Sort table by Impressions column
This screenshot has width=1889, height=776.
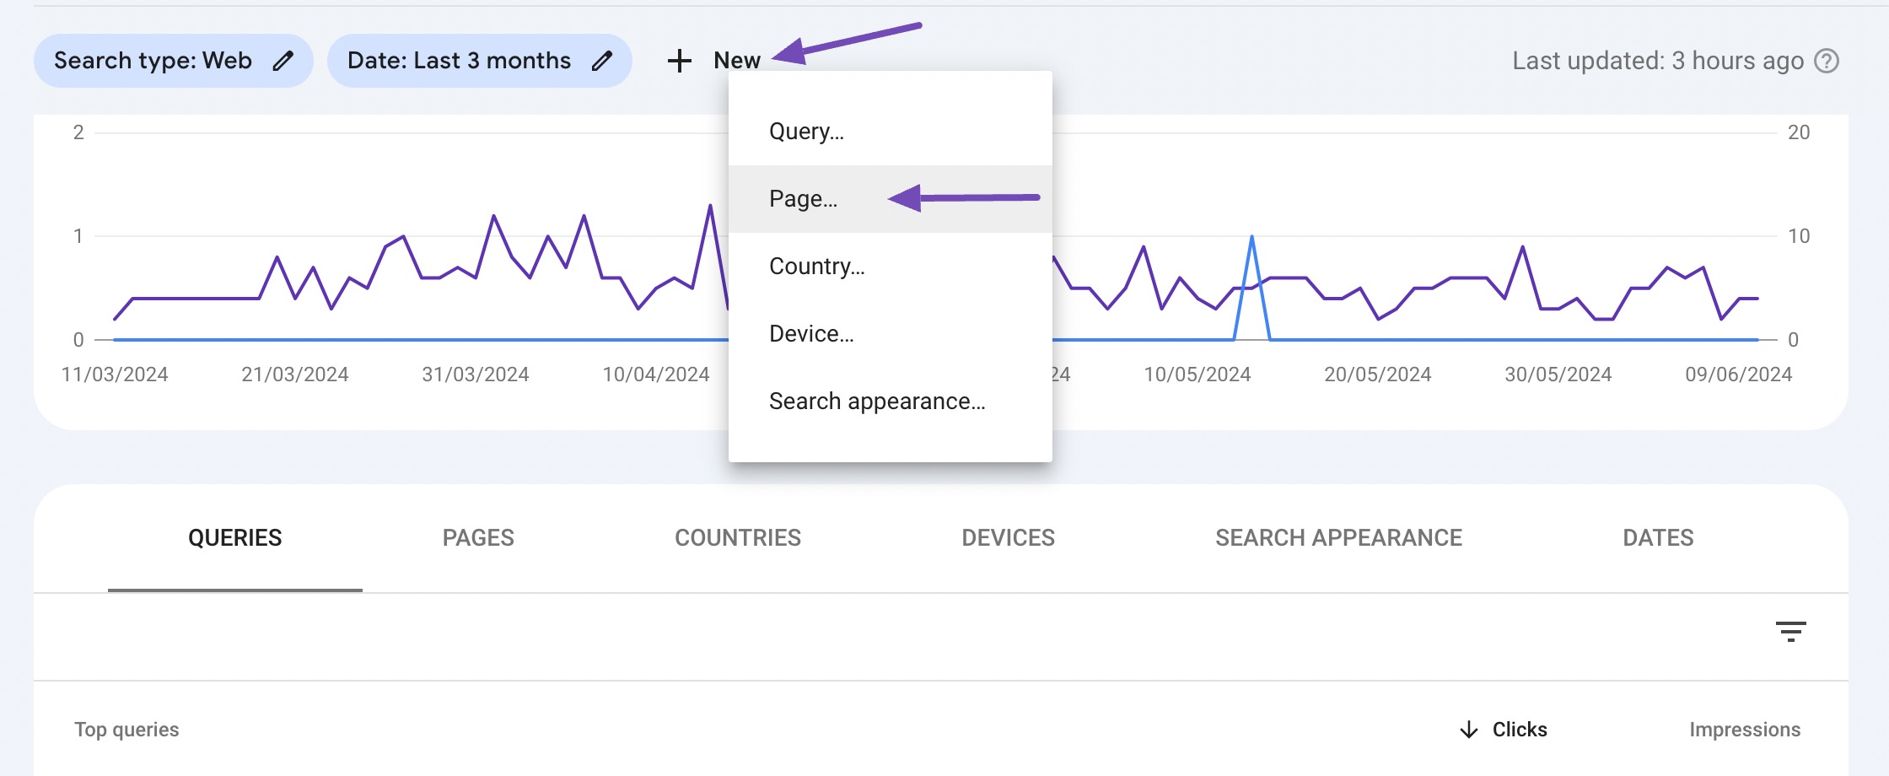1745,730
